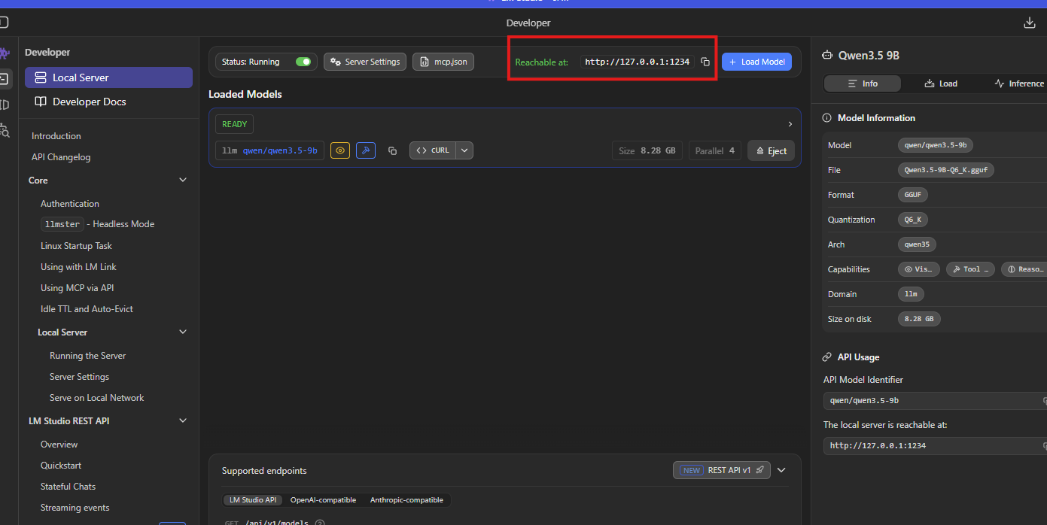Copy the qwen/qwen3.5-9b model identifier in loaded row
Screen dimensions: 1047x525
point(392,150)
